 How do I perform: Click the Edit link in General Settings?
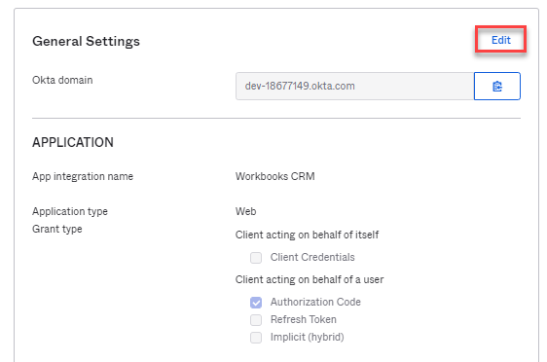pos(500,40)
